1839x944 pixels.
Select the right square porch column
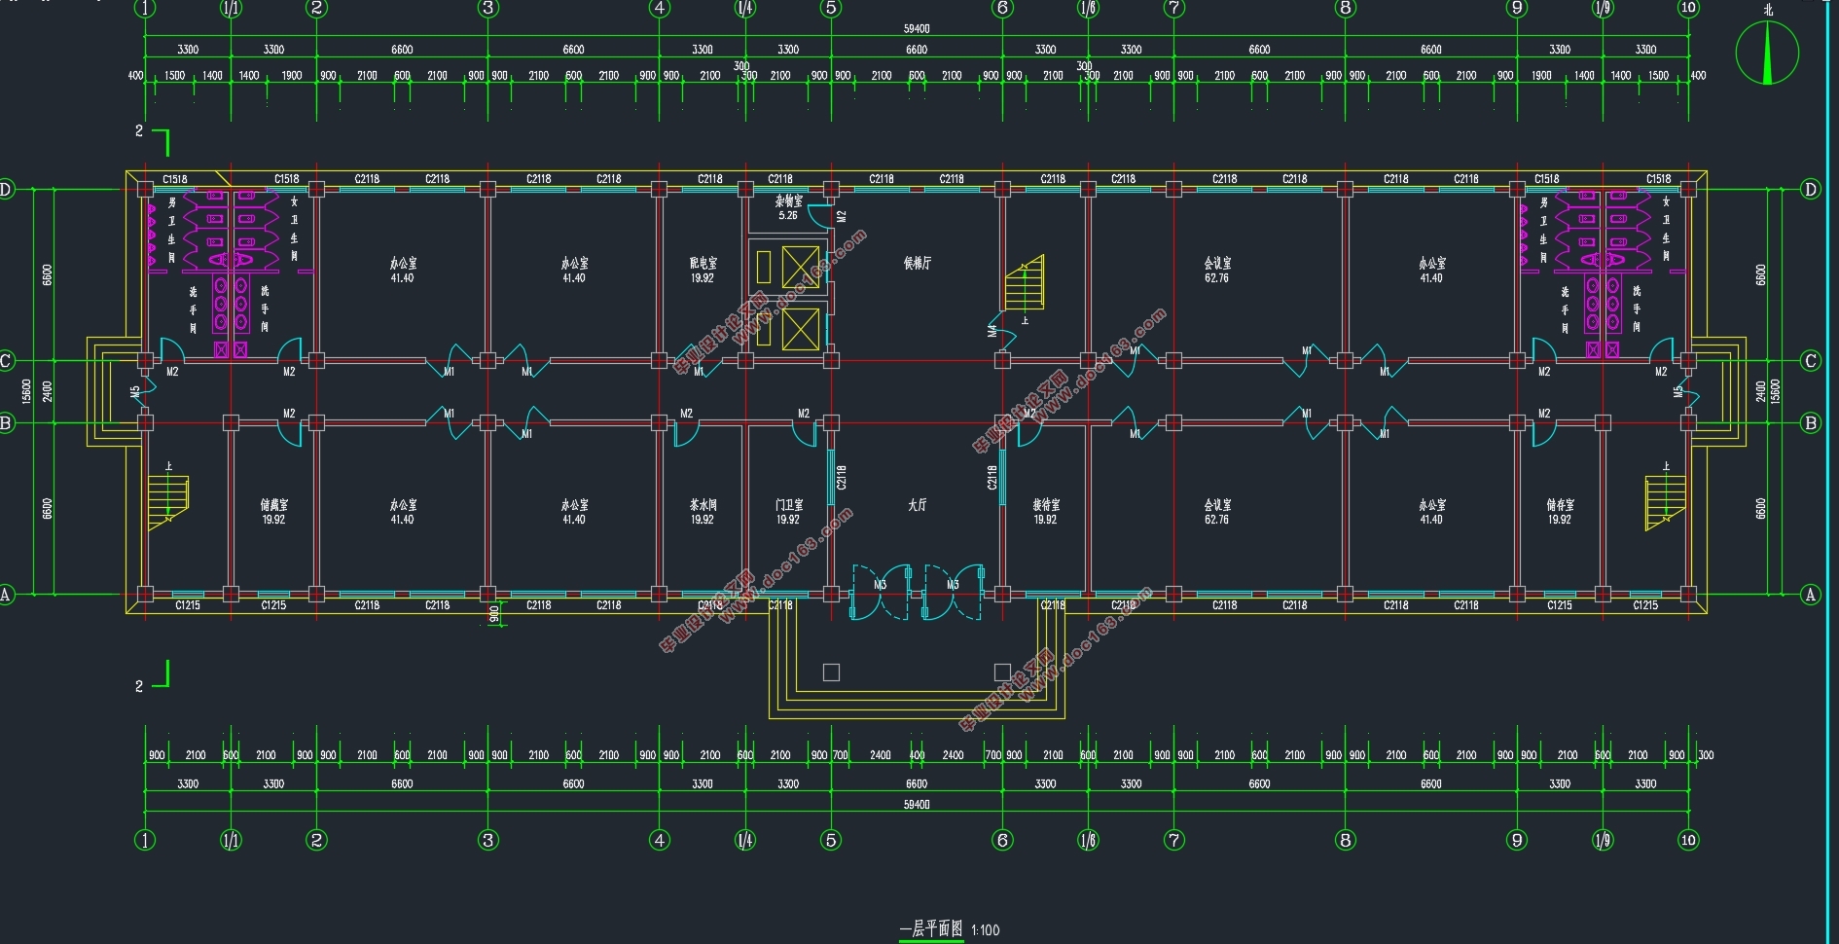point(1002,672)
